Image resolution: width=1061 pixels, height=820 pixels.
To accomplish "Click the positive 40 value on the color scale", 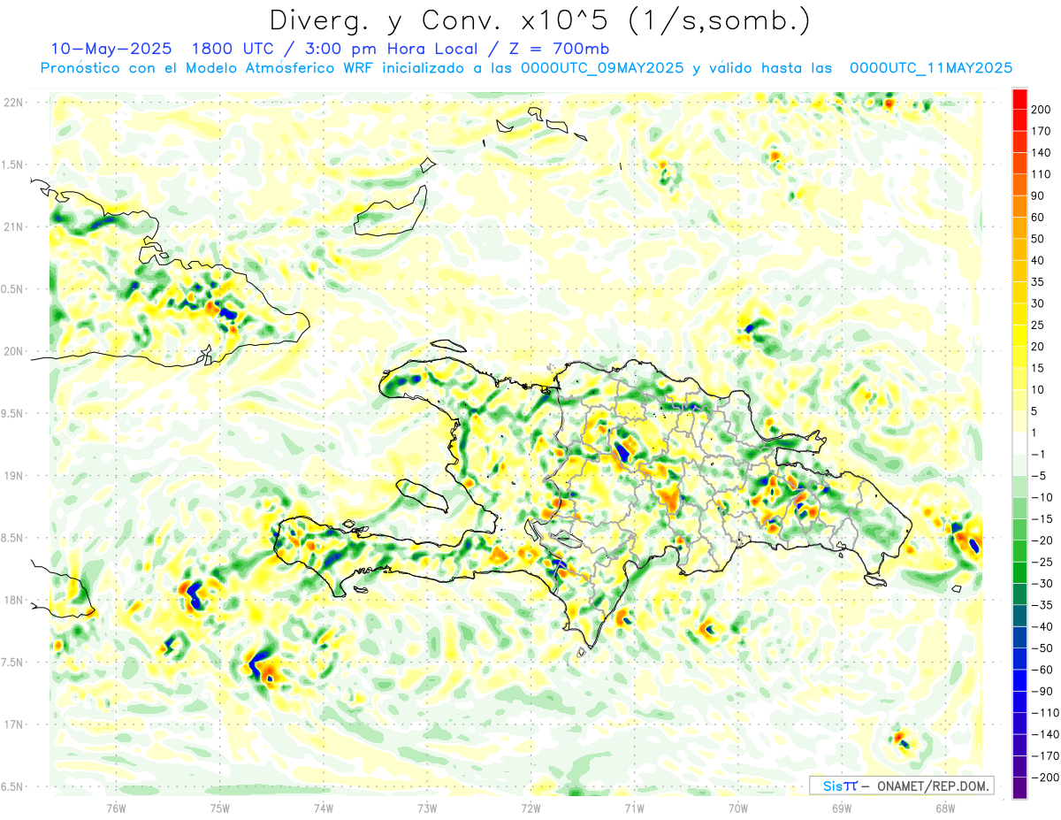I will 1037,260.
